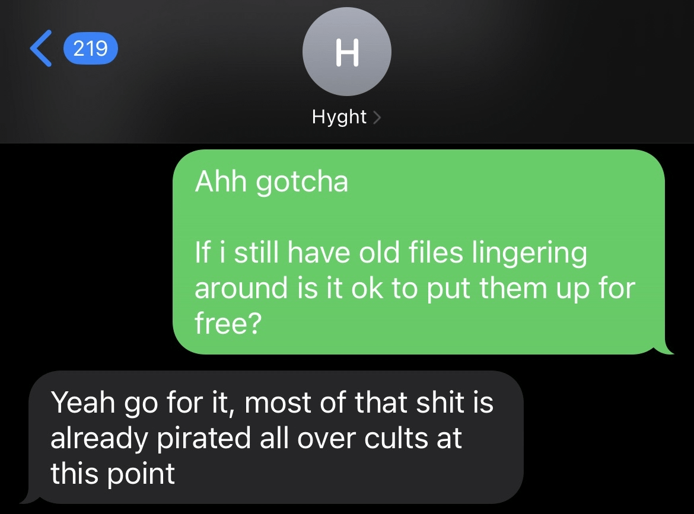Tap the 'Ahh gotcha' message line

[x=271, y=182]
